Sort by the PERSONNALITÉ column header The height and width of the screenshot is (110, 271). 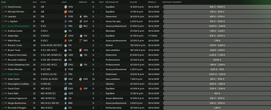click(x=112, y=2)
